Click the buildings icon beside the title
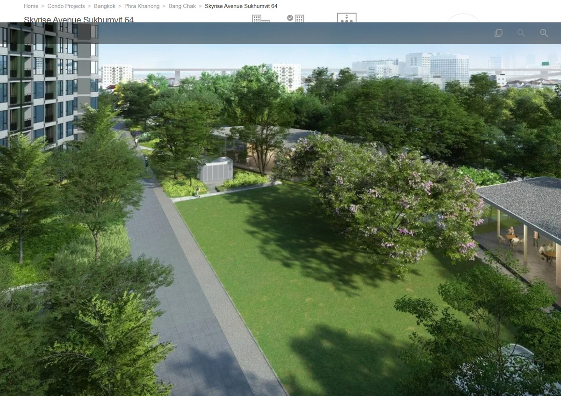 [260, 19]
